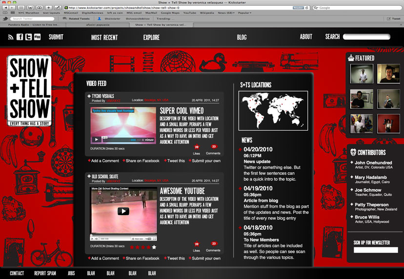Open the MOST RECENT menu item

[x=104, y=38]
